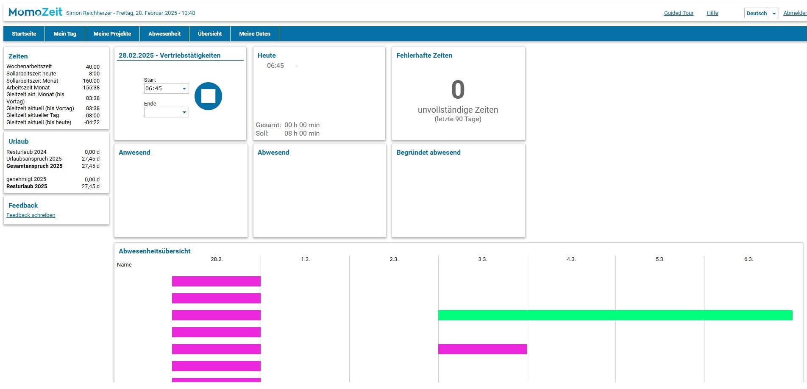Click the Abmelden logout link

(x=795, y=13)
